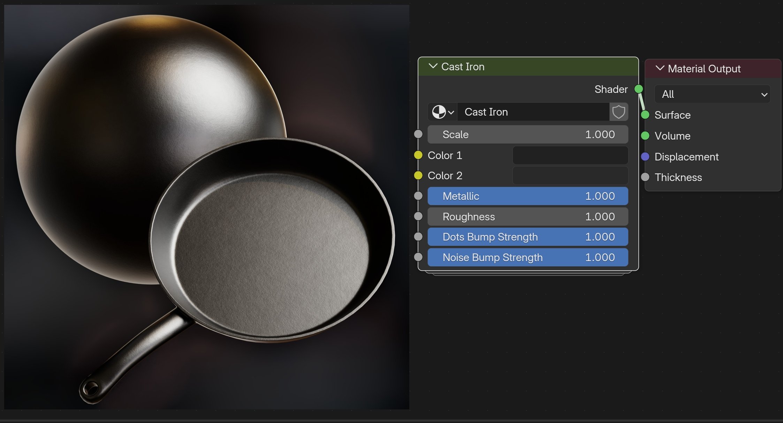The image size is (783, 423).
Task: Click the Cast Iron name field
Action: (533, 112)
